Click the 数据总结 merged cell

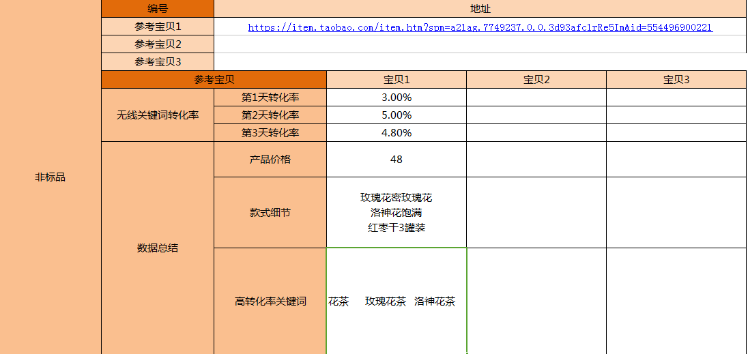click(158, 248)
